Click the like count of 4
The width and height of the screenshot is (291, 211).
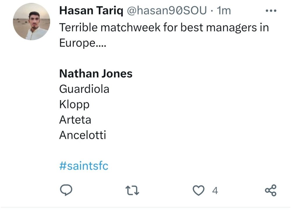click(x=215, y=191)
